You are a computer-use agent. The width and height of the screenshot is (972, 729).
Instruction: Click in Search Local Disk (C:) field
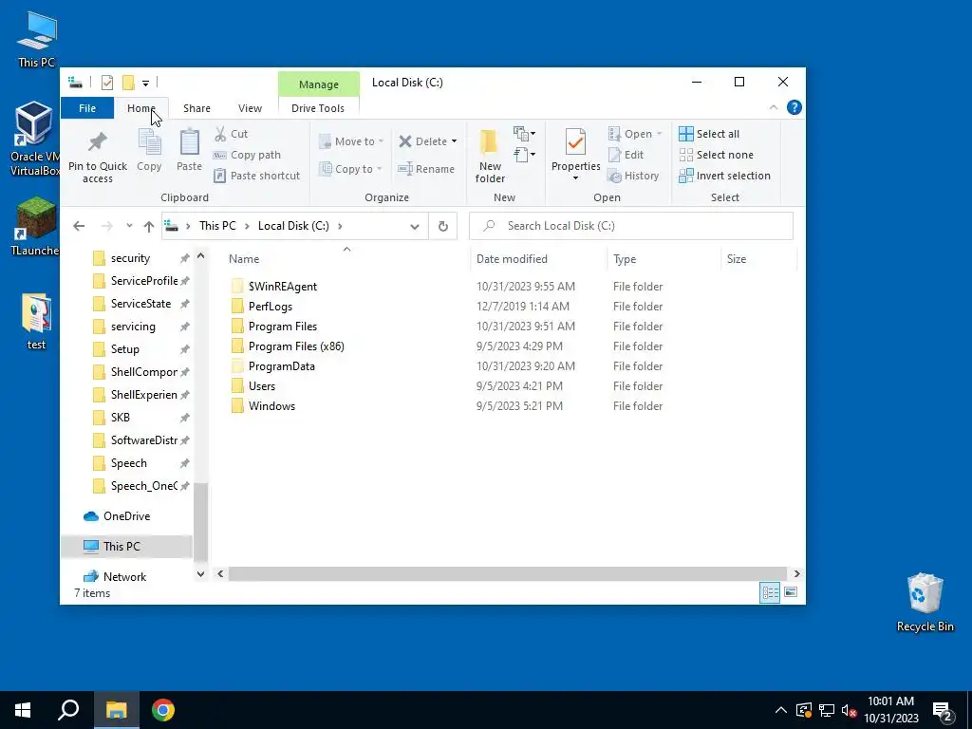pyautogui.click(x=631, y=226)
